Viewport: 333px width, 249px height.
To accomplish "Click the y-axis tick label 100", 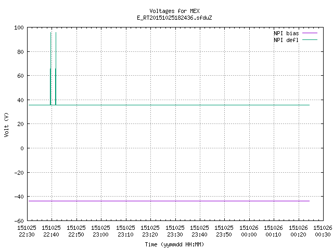I will click(x=19, y=27).
